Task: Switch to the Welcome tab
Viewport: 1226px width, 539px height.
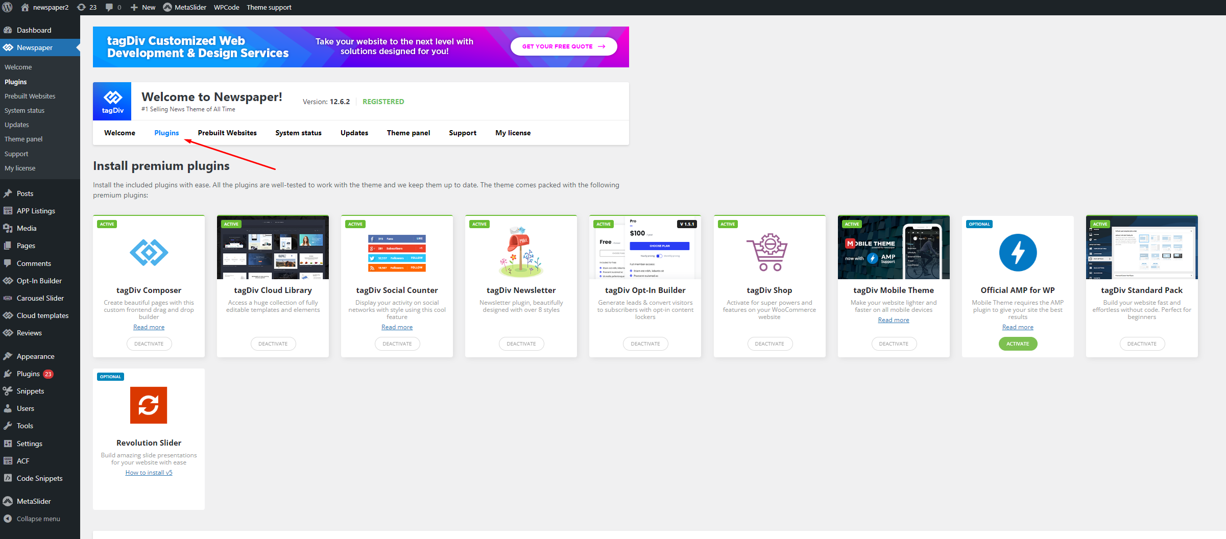Action: pyautogui.click(x=119, y=133)
